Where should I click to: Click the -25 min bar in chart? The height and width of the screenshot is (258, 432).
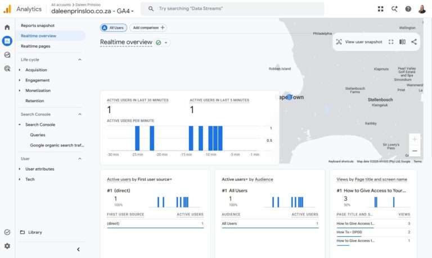[137, 138]
